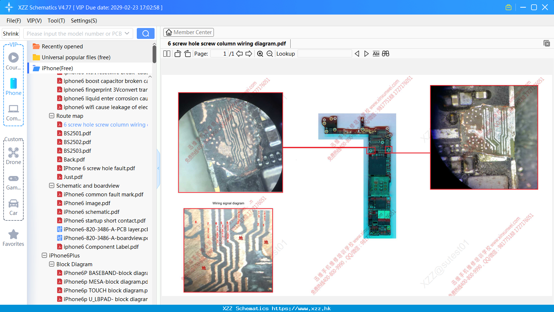Image resolution: width=554 pixels, height=312 pixels.
Task: Open the Settings(S) menu
Action: coord(84,21)
